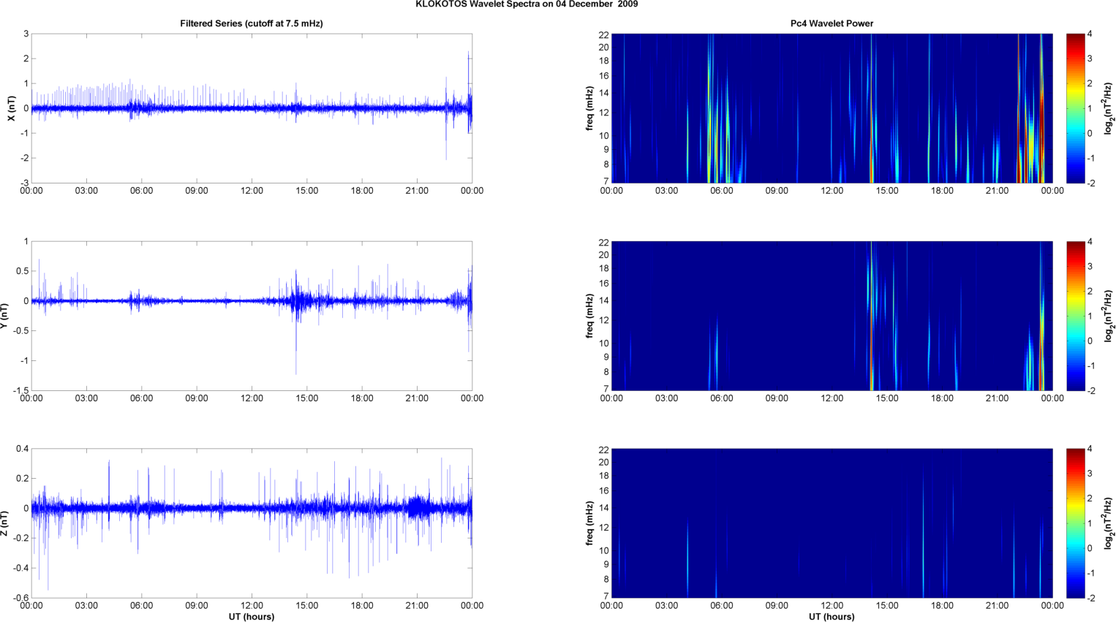Click freq (mHz) label of bottom spectrogram
The width and height of the screenshot is (1116, 622).
[x=589, y=523]
